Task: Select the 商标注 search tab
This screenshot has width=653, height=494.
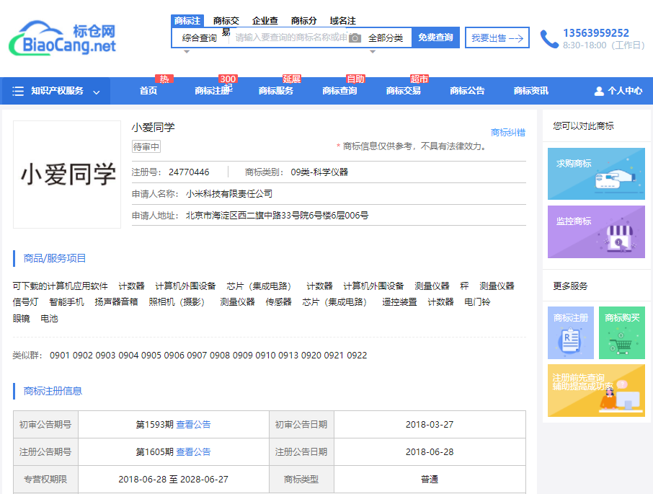Action: [x=187, y=20]
